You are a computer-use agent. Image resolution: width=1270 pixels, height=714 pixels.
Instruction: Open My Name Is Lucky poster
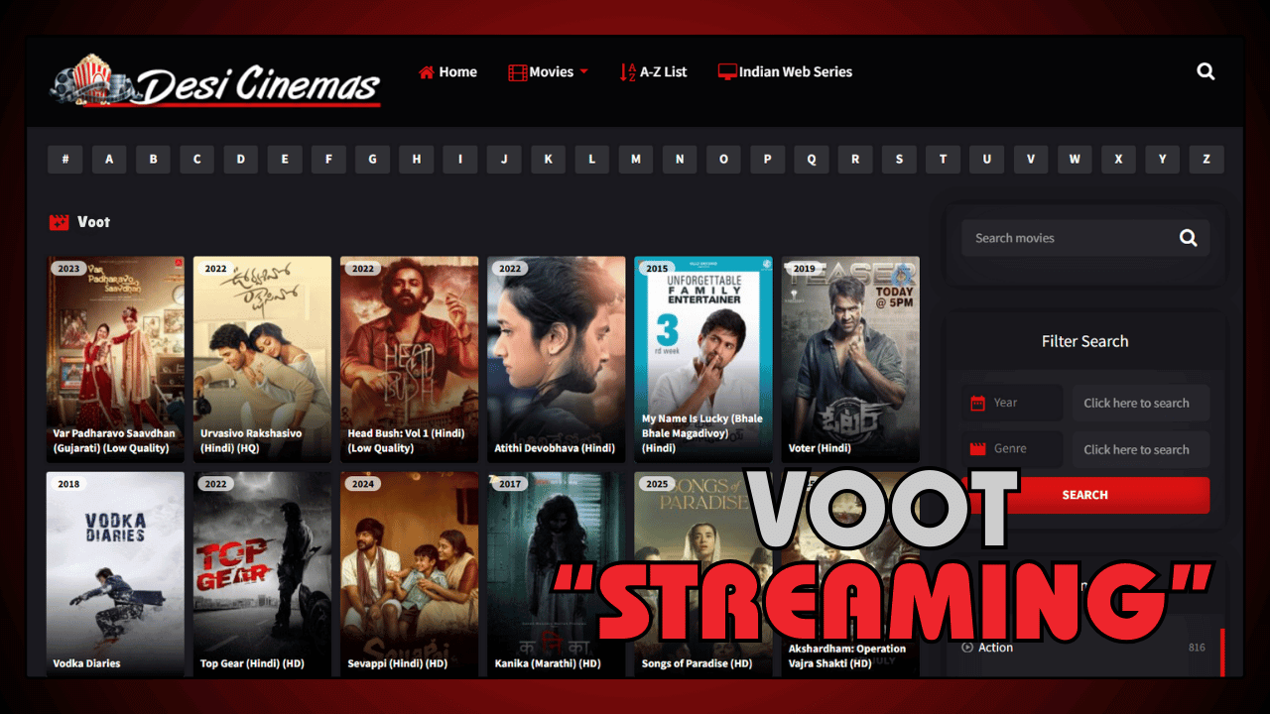click(703, 359)
